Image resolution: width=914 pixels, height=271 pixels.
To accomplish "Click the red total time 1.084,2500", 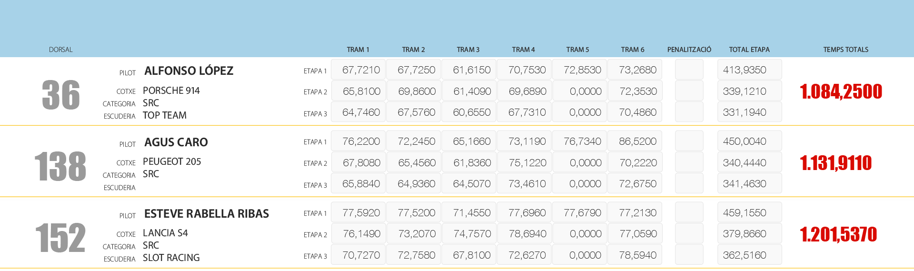I will 841,91.
